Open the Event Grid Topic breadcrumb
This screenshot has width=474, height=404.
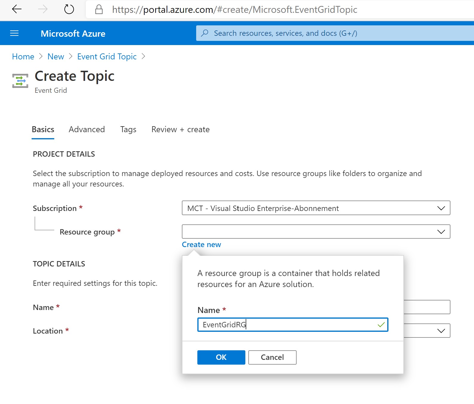[x=107, y=56]
